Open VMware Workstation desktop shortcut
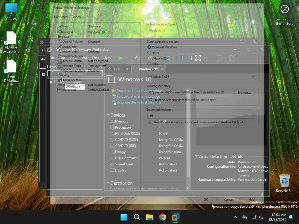This screenshot has width=299, height=224. click(11, 43)
